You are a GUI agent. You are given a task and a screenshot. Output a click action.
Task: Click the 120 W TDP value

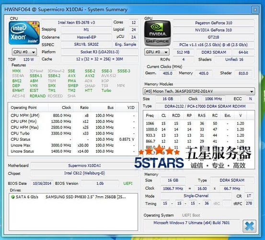(x=29, y=60)
